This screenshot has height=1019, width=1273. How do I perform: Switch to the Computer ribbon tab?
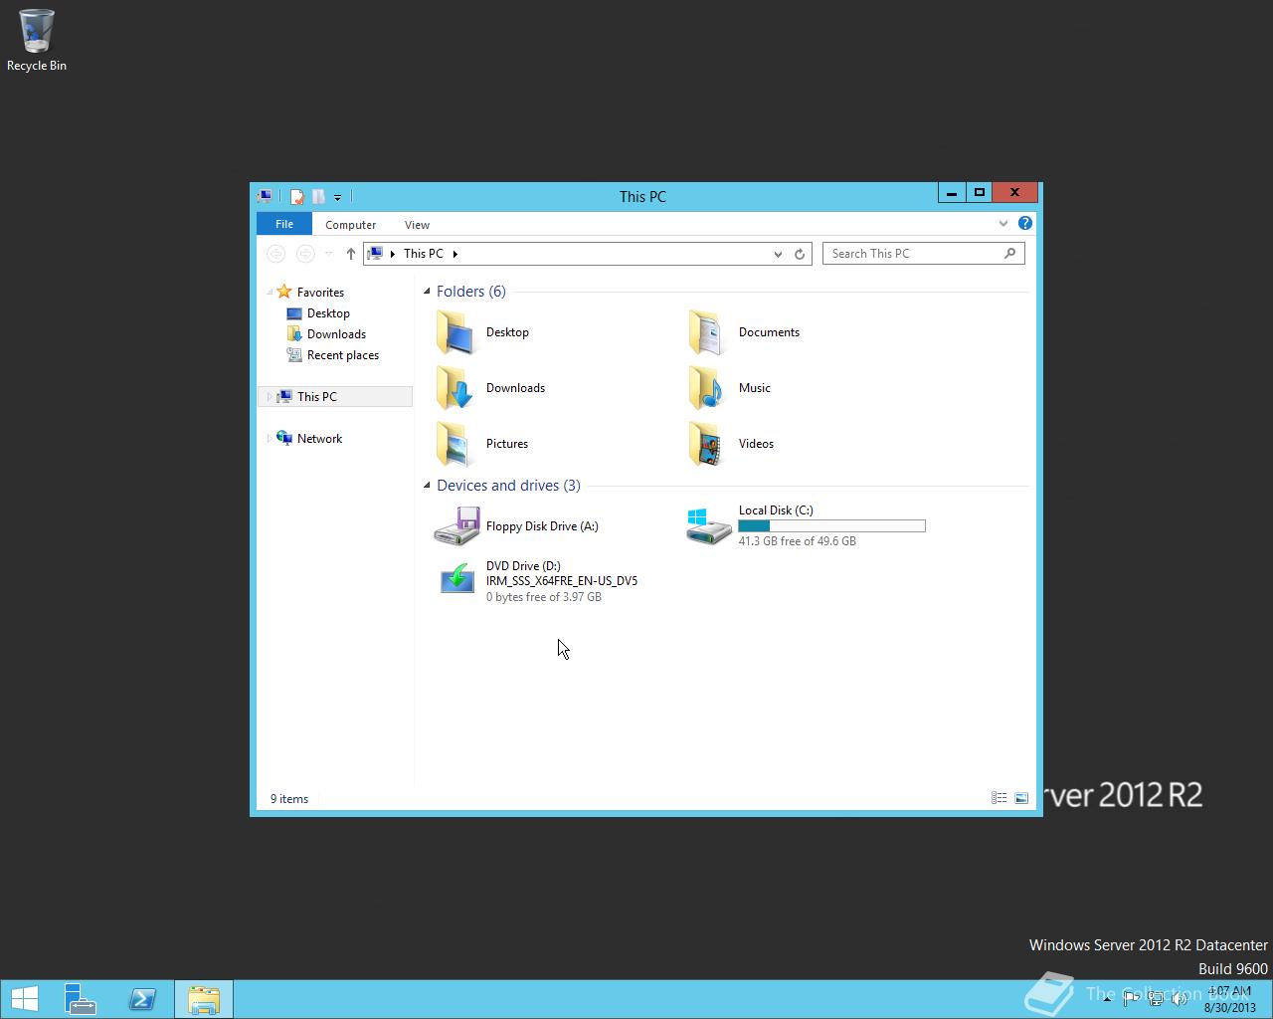350,225
